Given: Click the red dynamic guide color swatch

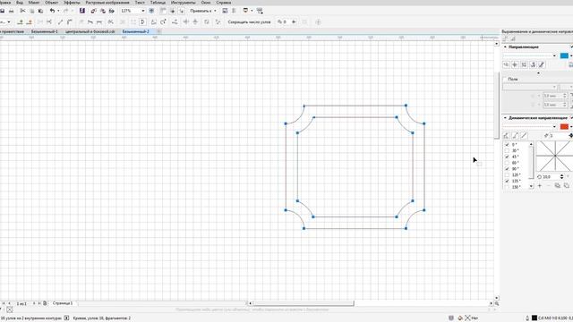Looking at the screenshot, I should [x=564, y=127].
